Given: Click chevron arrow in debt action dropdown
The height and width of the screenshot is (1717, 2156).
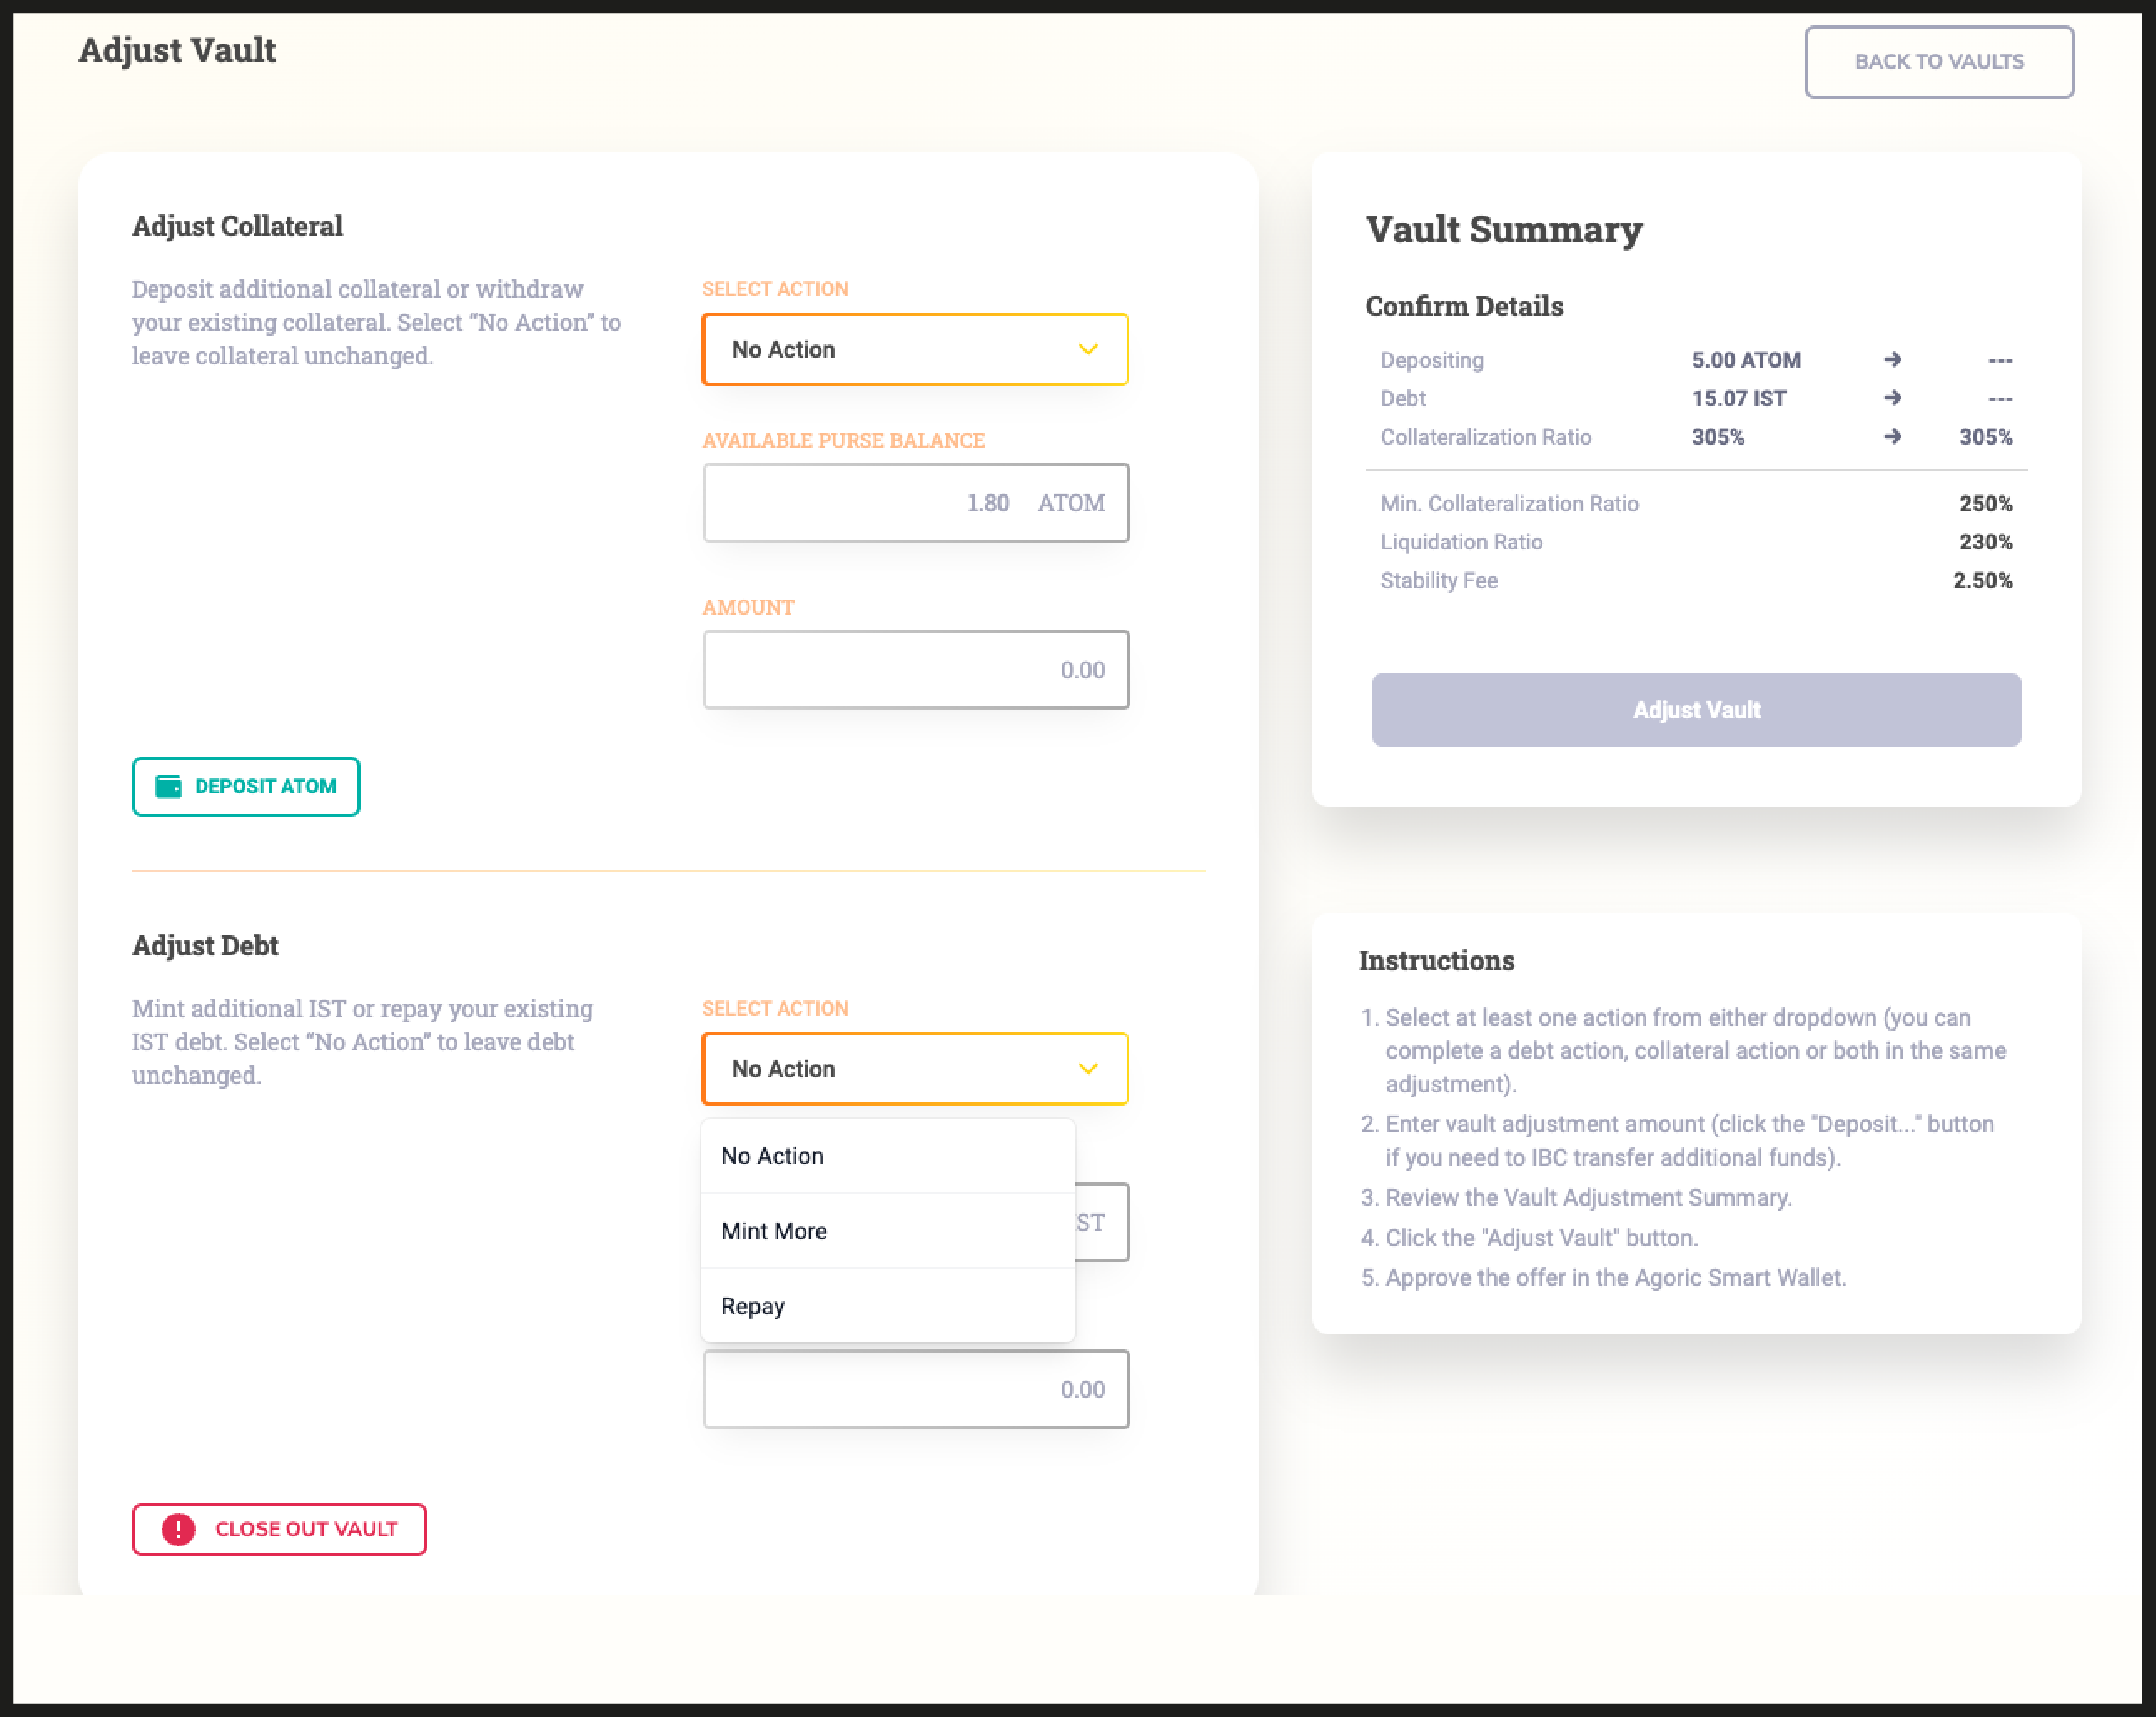Looking at the screenshot, I should pyautogui.click(x=1088, y=1069).
